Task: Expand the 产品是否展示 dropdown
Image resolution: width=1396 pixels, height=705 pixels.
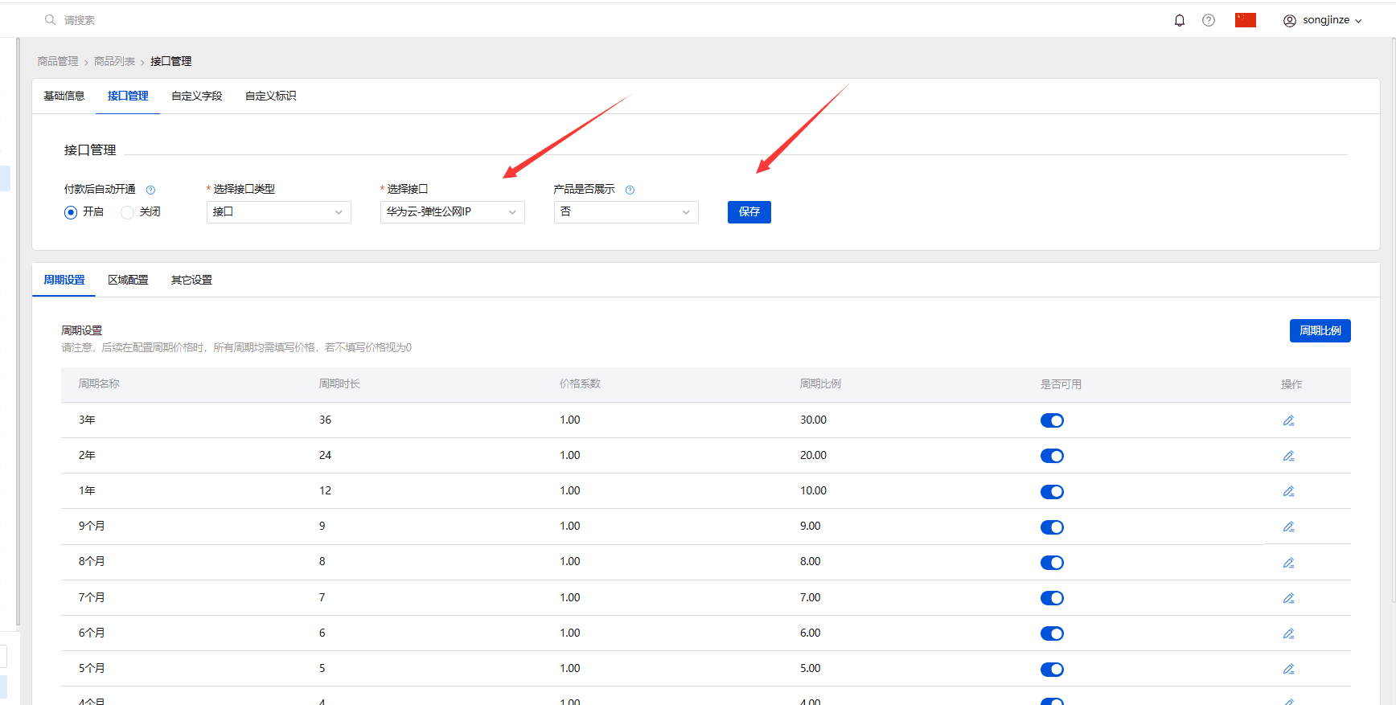Action: (626, 212)
